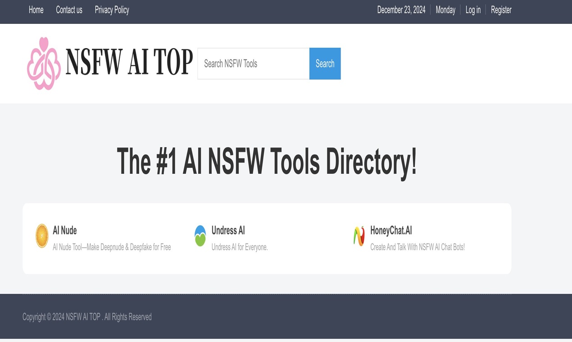
Task: Click the Register link
Action: click(501, 10)
